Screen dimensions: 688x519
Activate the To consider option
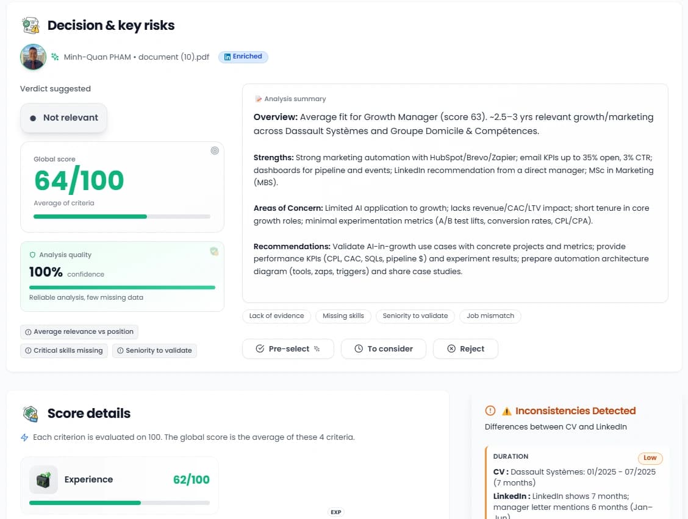tap(383, 348)
